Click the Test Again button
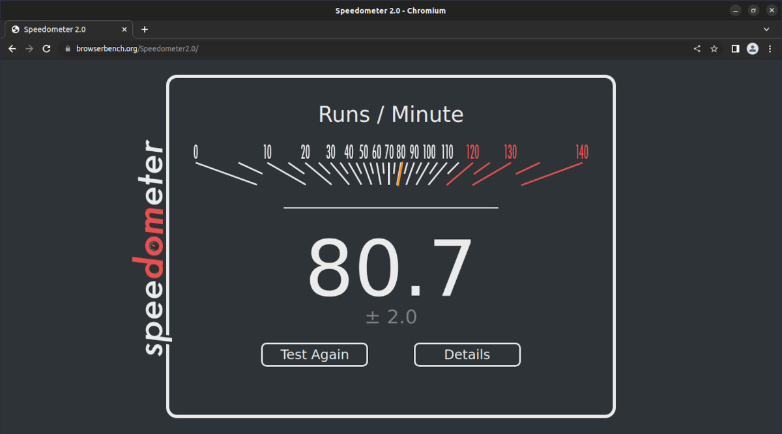The width and height of the screenshot is (782, 434). (315, 354)
